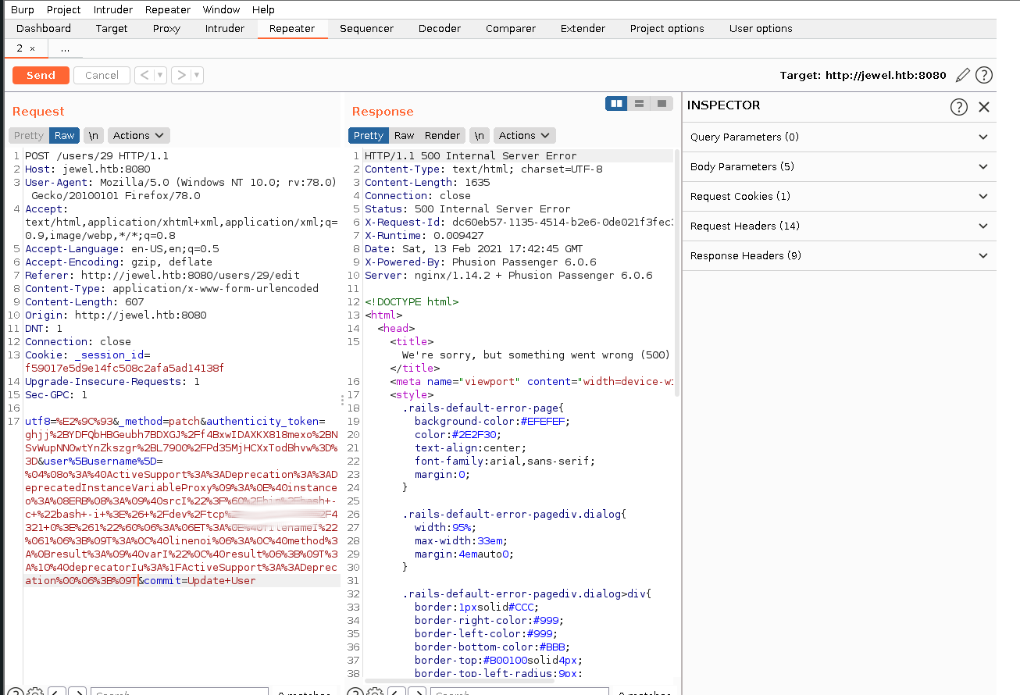Open the Project menu

click(63, 9)
